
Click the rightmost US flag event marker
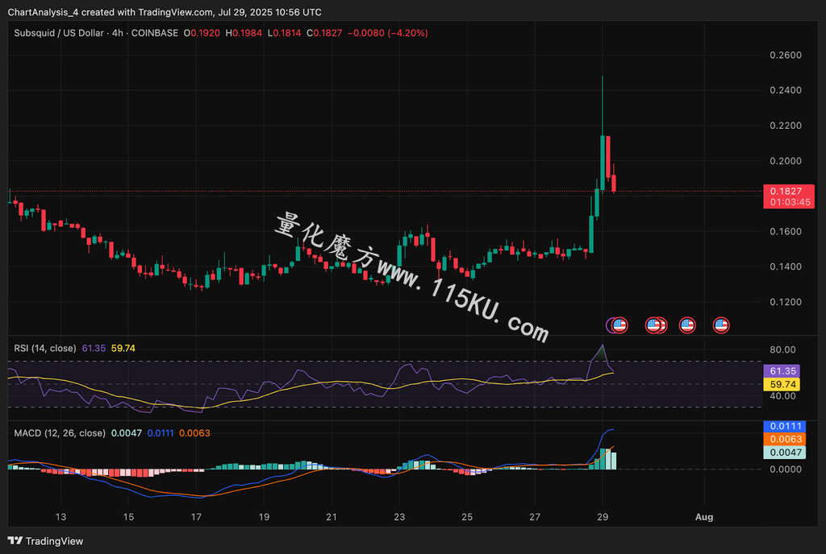tap(721, 325)
